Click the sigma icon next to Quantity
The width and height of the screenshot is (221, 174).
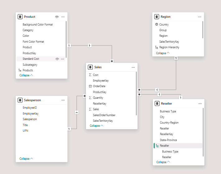tap(90, 98)
